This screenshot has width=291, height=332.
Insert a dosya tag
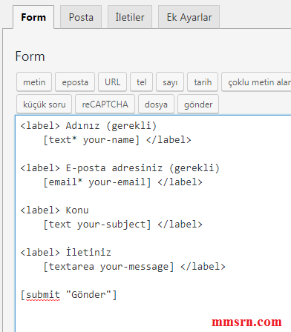[156, 104]
